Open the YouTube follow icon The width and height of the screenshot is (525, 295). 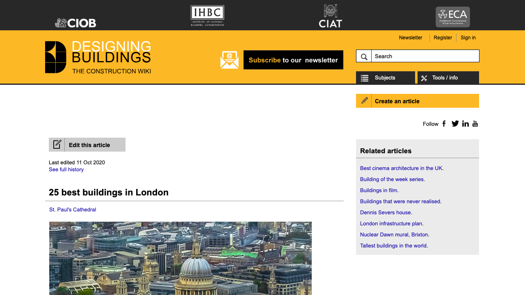click(475, 124)
